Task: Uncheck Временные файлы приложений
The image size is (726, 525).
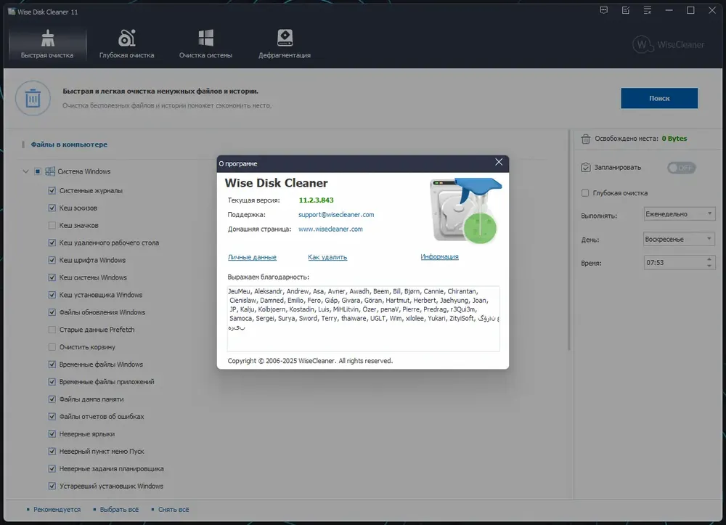Action: coord(52,382)
